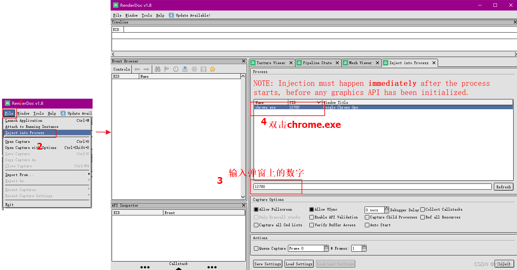Close the Pipeline State tab with its X

(x=337, y=63)
